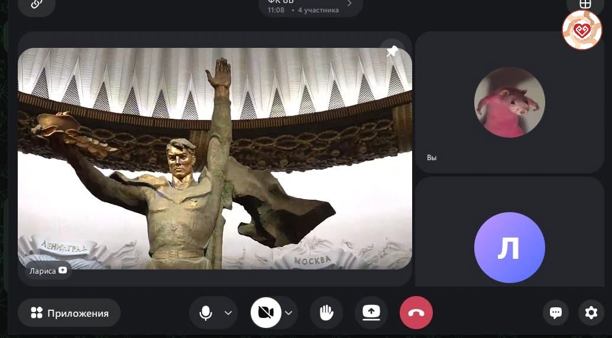Turn the camera on

266,313
